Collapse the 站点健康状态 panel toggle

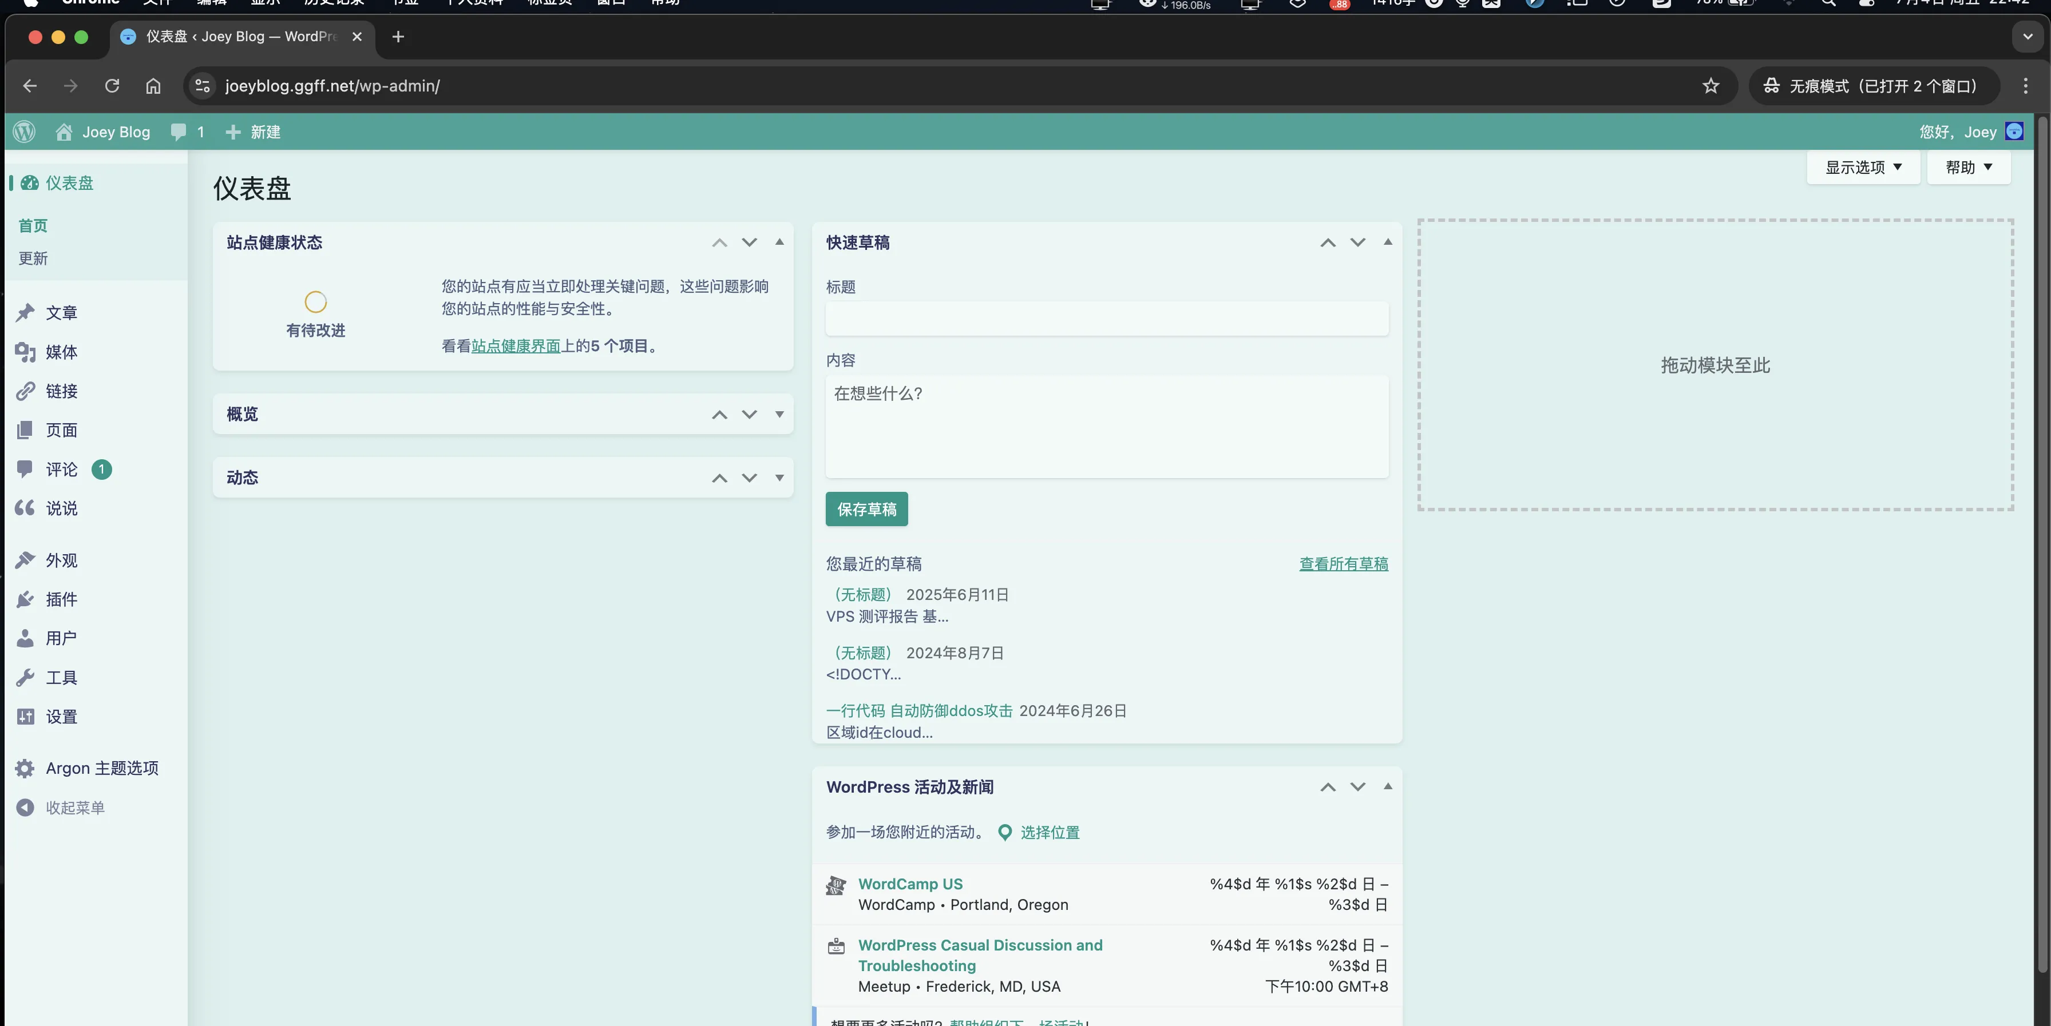tap(779, 242)
